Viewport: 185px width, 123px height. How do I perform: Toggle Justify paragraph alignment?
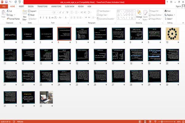click(x=80, y=18)
